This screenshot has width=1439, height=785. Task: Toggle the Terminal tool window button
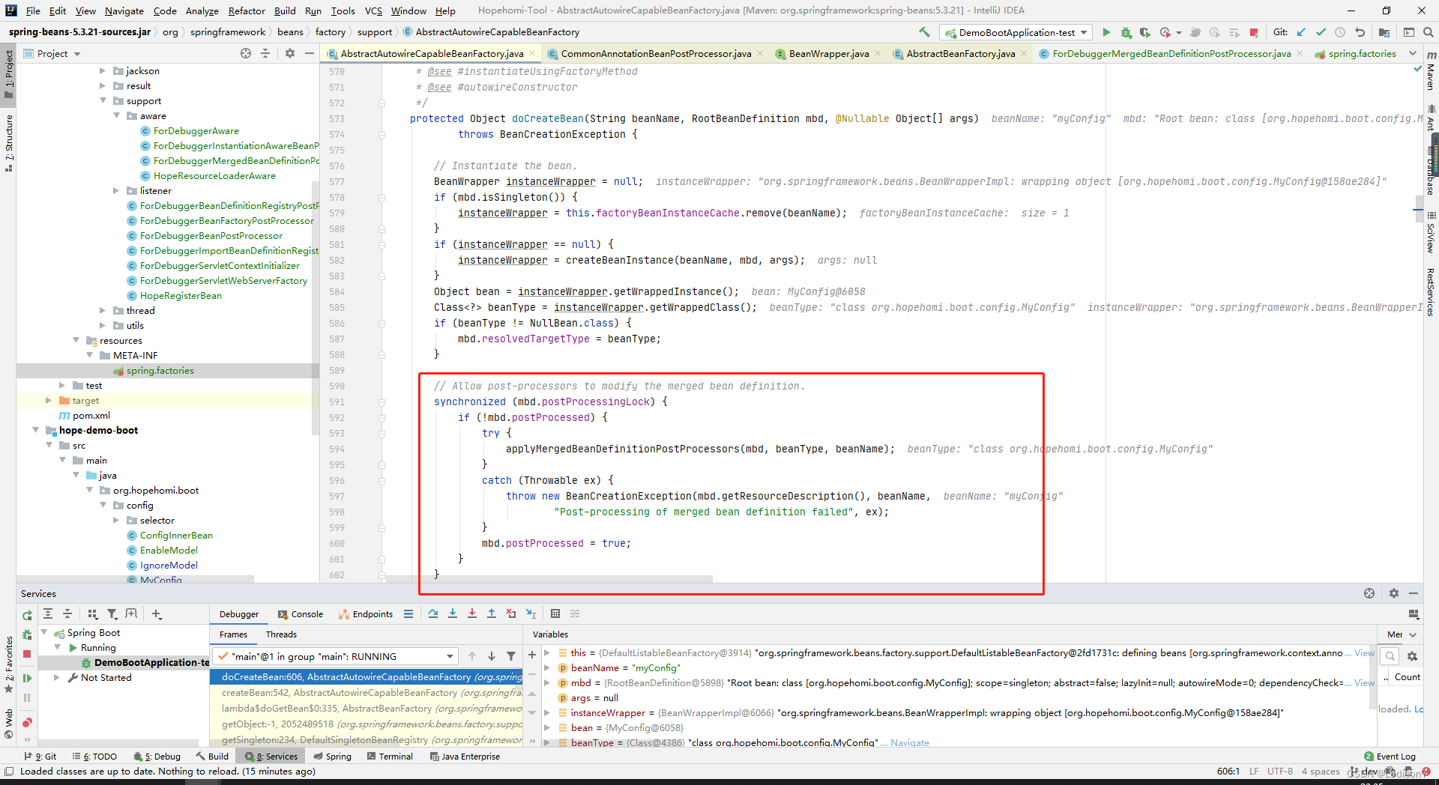(390, 757)
